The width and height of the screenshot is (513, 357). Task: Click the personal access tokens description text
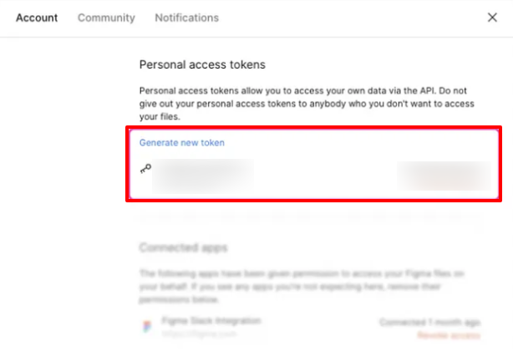coord(306,102)
